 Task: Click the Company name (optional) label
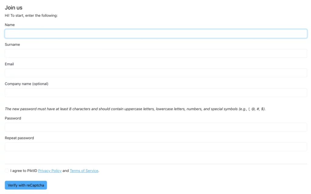point(26,84)
